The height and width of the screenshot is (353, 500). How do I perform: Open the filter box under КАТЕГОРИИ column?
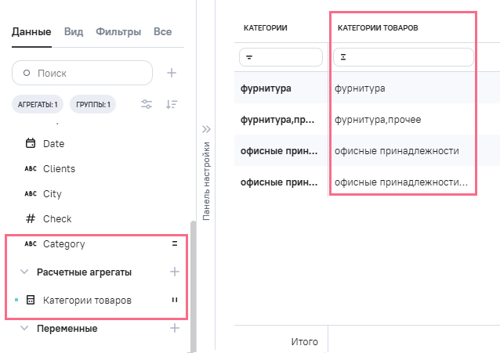pyautogui.click(x=281, y=57)
